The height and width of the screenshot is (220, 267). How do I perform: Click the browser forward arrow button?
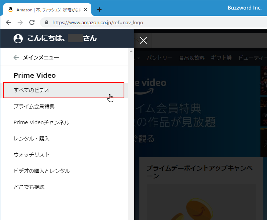[20, 22]
